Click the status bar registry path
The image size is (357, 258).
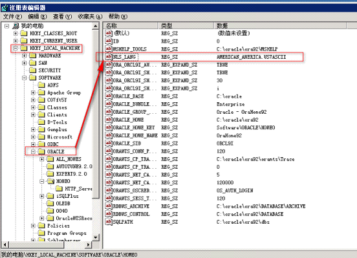pyautogui.click(x=69, y=254)
